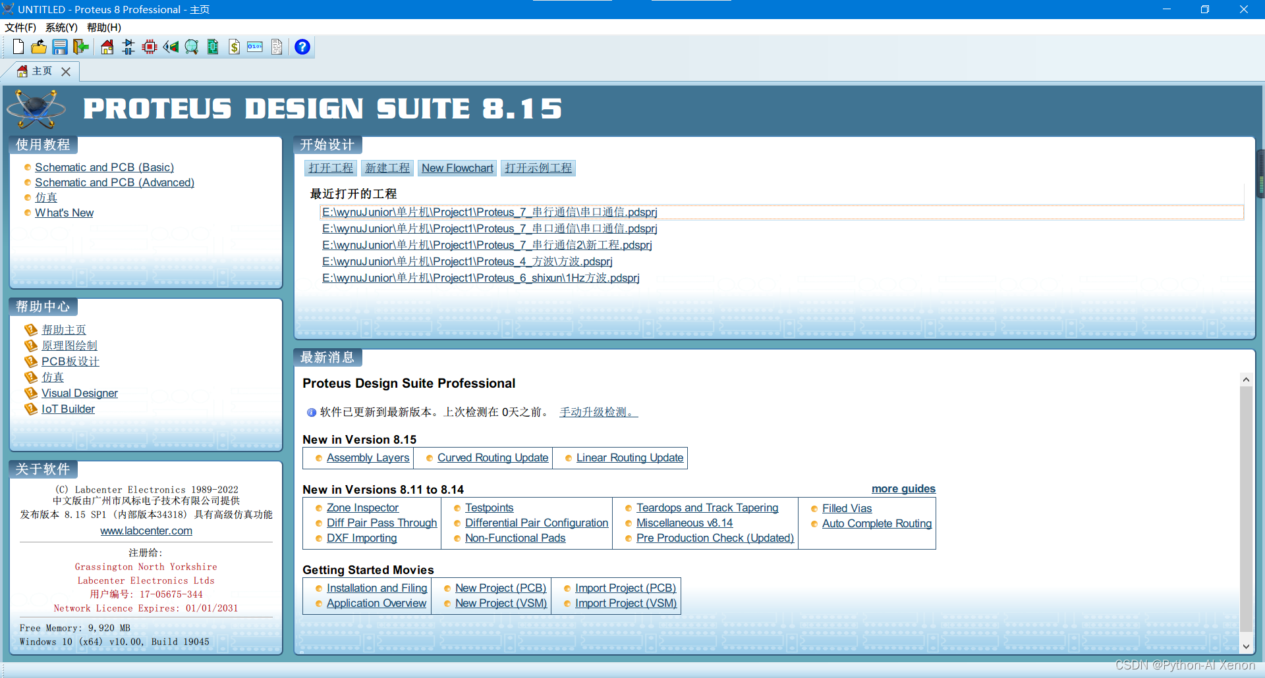The height and width of the screenshot is (678, 1265).
Task: Open the Project Notes document icon
Action: (x=277, y=47)
